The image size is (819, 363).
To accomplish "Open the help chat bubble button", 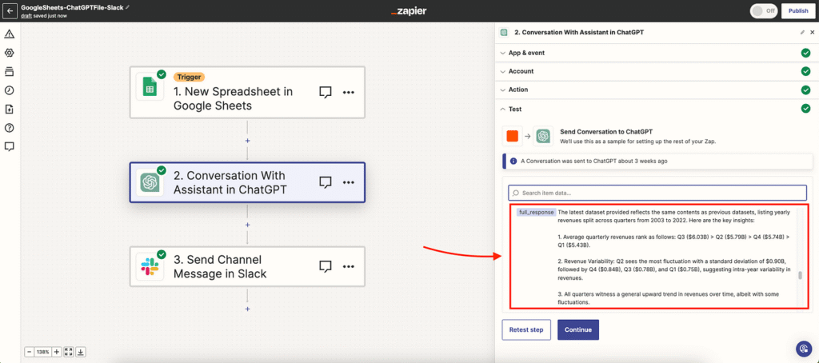I will pyautogui.click(x=803, y=349).
